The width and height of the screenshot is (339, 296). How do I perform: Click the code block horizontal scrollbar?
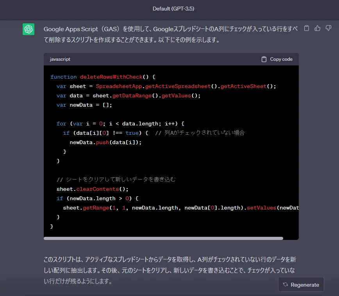[163, 238]
